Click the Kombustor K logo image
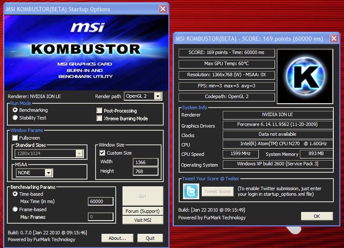 pos(305,76)
